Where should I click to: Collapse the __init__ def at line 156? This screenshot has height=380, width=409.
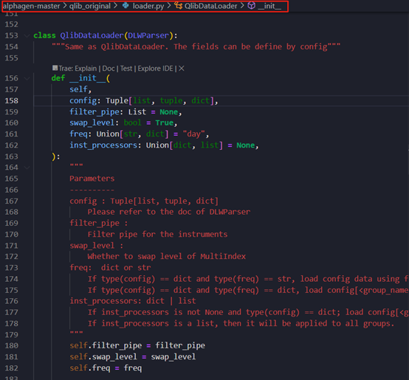pyautogui.click(x=27, y=78)
